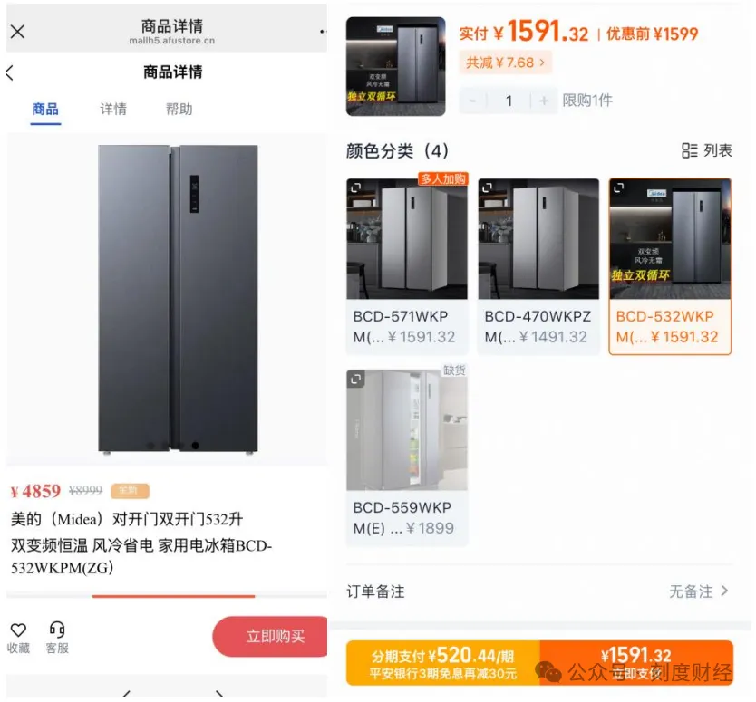The width and height of the screenshot is (756, 702).
Task: Select the BCD-470WKPZ option priced ¥1491.32
Action: (x=538, y=266)
